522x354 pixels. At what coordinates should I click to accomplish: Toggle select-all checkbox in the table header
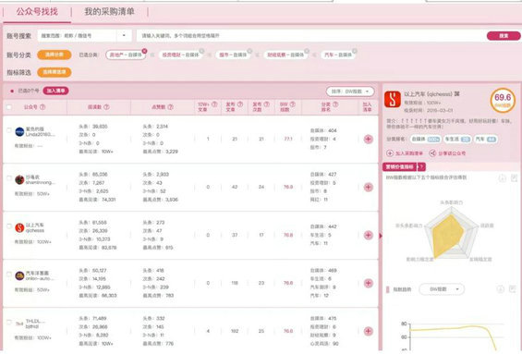point(9,107)
